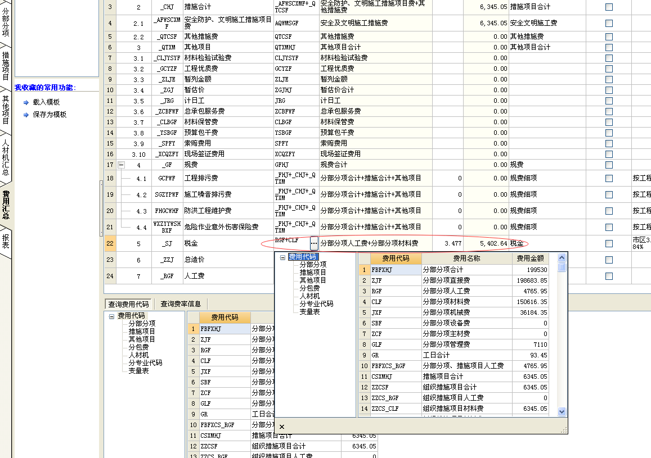Select JXF 分部分项机械费 row in popup
The height and width of the screenshot is (458, 651).
click(x=454, y=312)
